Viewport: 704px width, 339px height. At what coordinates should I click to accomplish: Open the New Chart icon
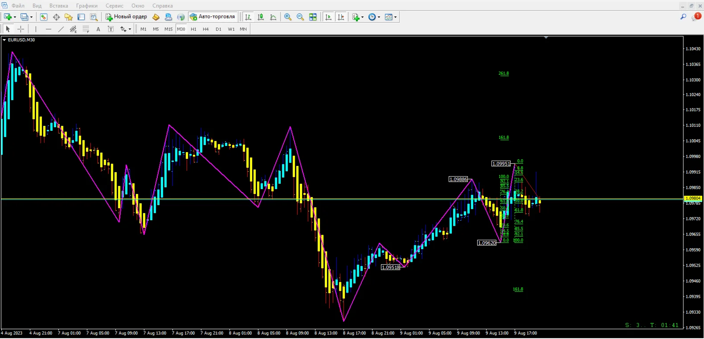[8, 17]
